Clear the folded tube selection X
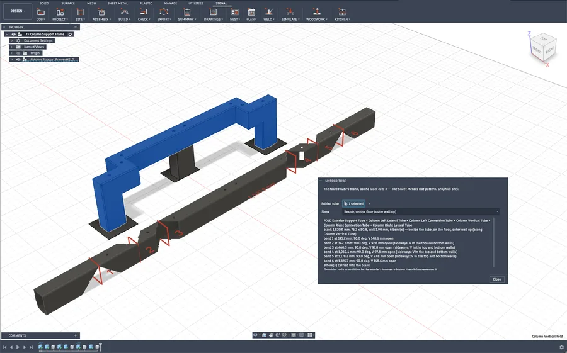567x353 pixels. coord(369,204)
